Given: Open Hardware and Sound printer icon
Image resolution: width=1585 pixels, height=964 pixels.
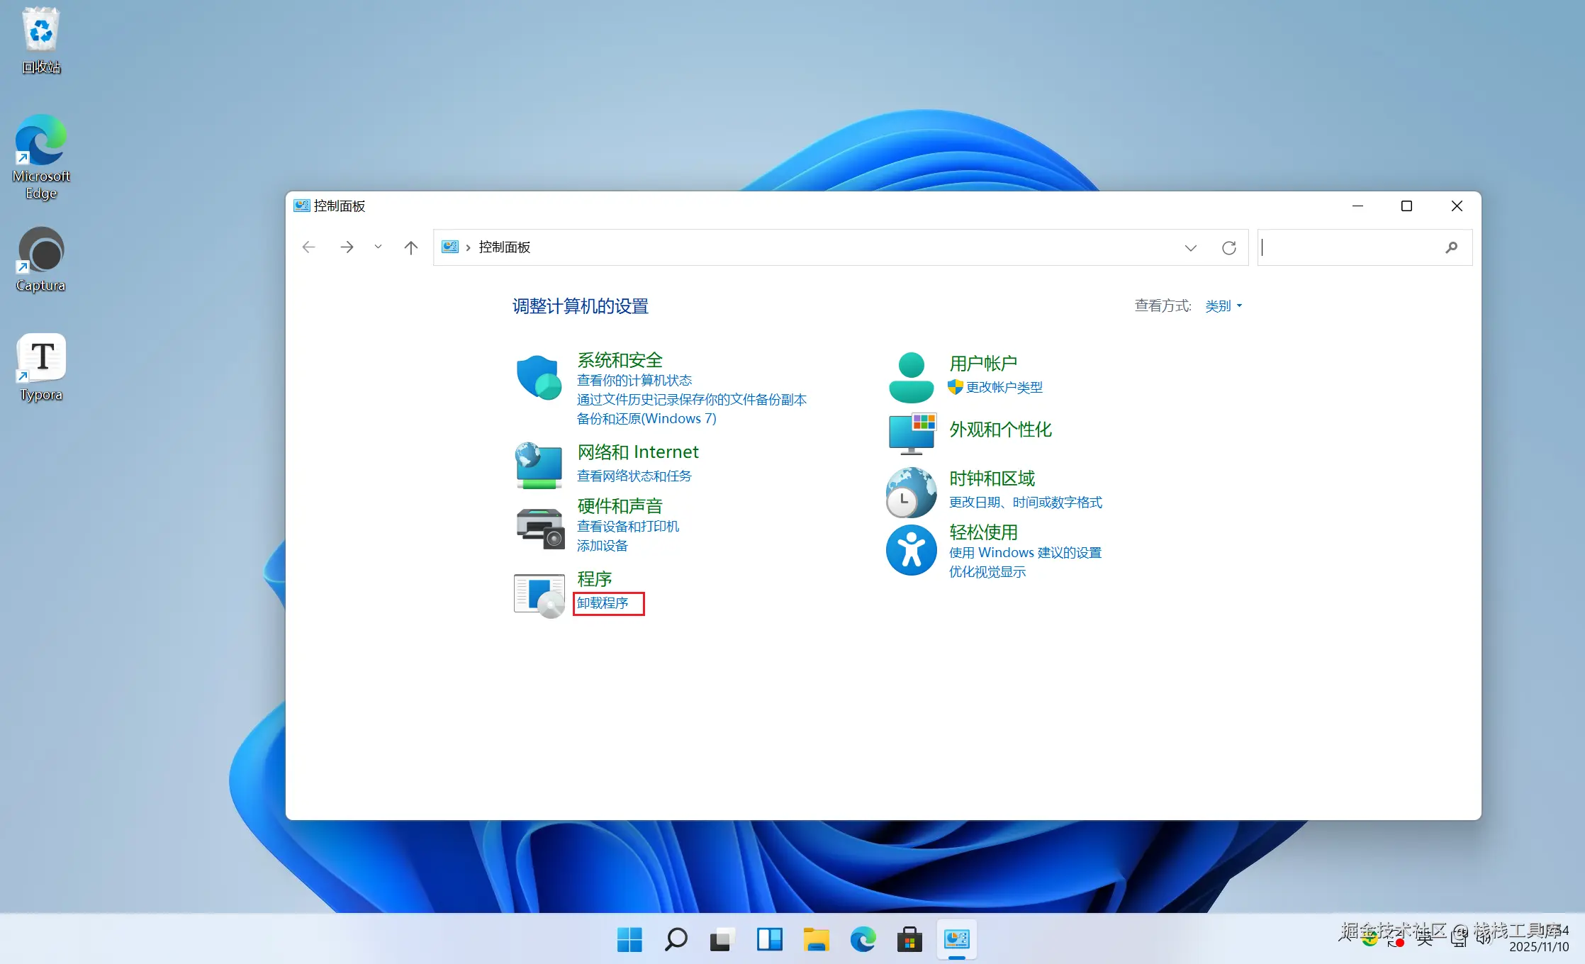Looking at the screenshot, I should coord(539,528).
